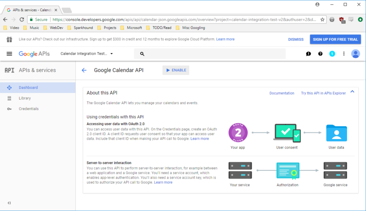Open the notifications badge showing 1
366x211 pixels.
pos(332,54)
